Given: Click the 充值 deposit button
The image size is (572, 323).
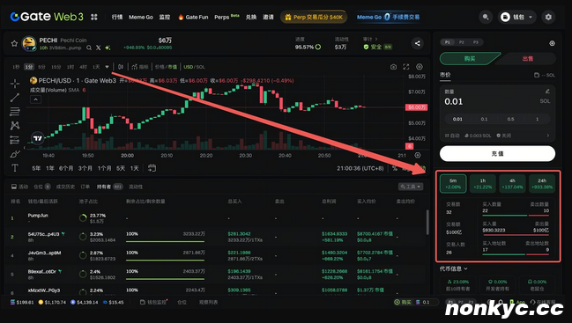Looking at the screenshot, I should click(497, 154).
